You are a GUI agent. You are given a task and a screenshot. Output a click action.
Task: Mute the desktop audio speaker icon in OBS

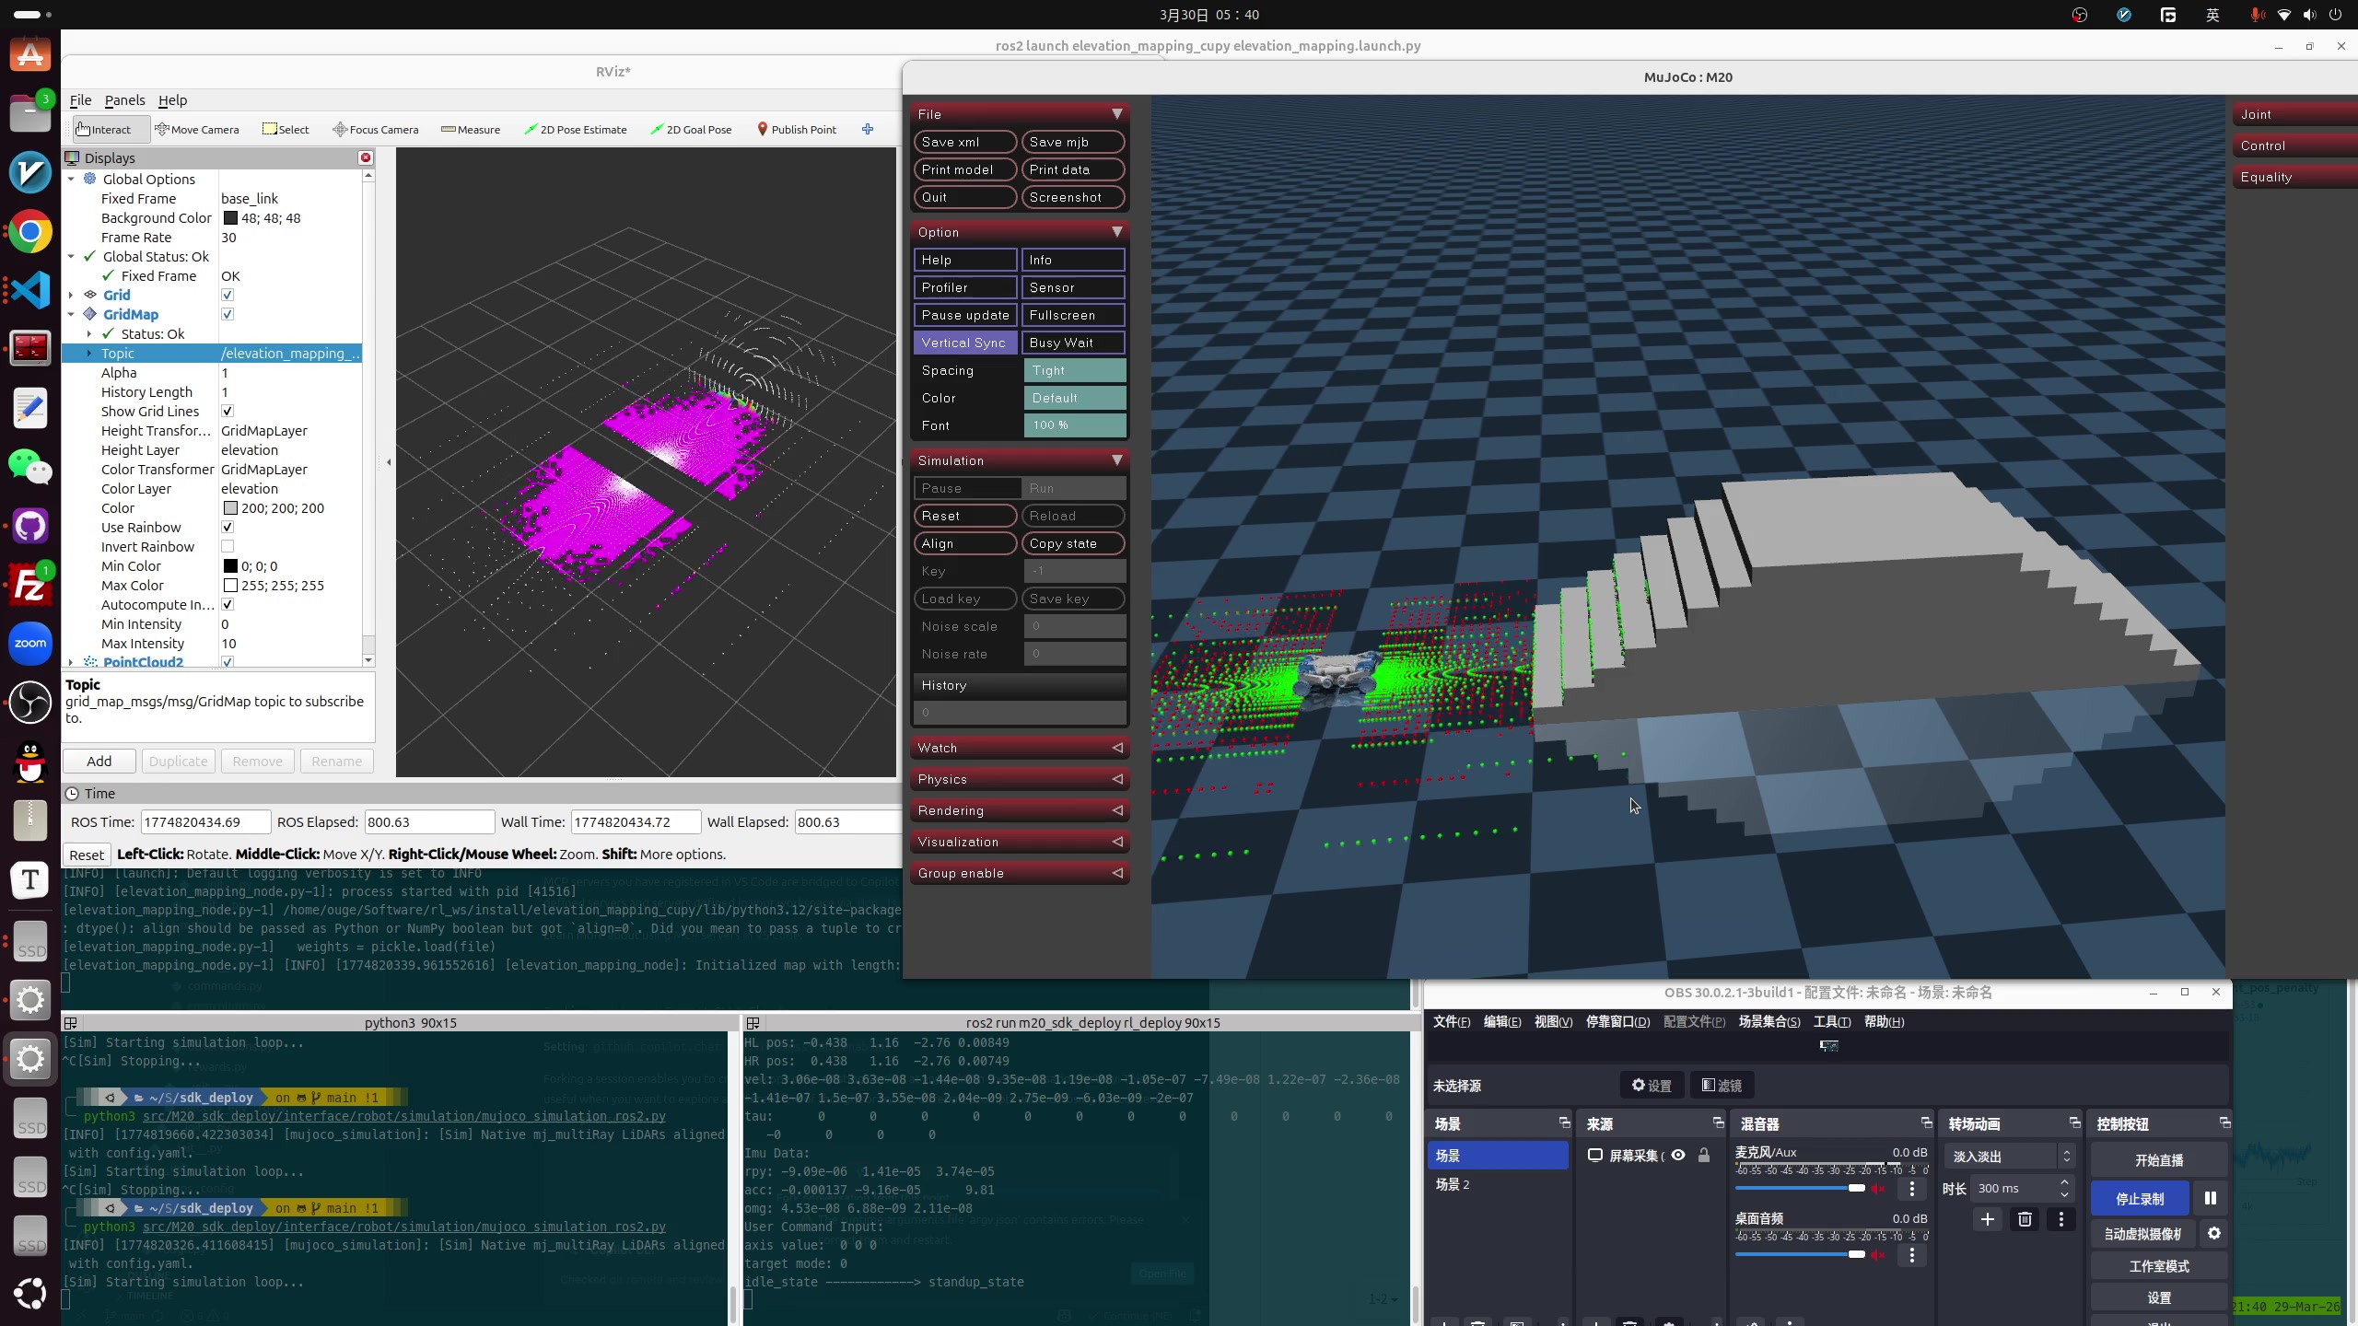click(x=1878, y=1254)
